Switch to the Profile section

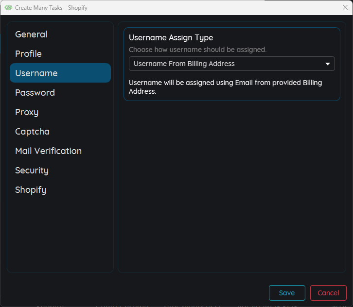(x=28, y=54)
